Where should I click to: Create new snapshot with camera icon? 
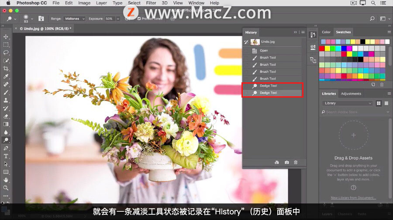click(x=287, y=162)
